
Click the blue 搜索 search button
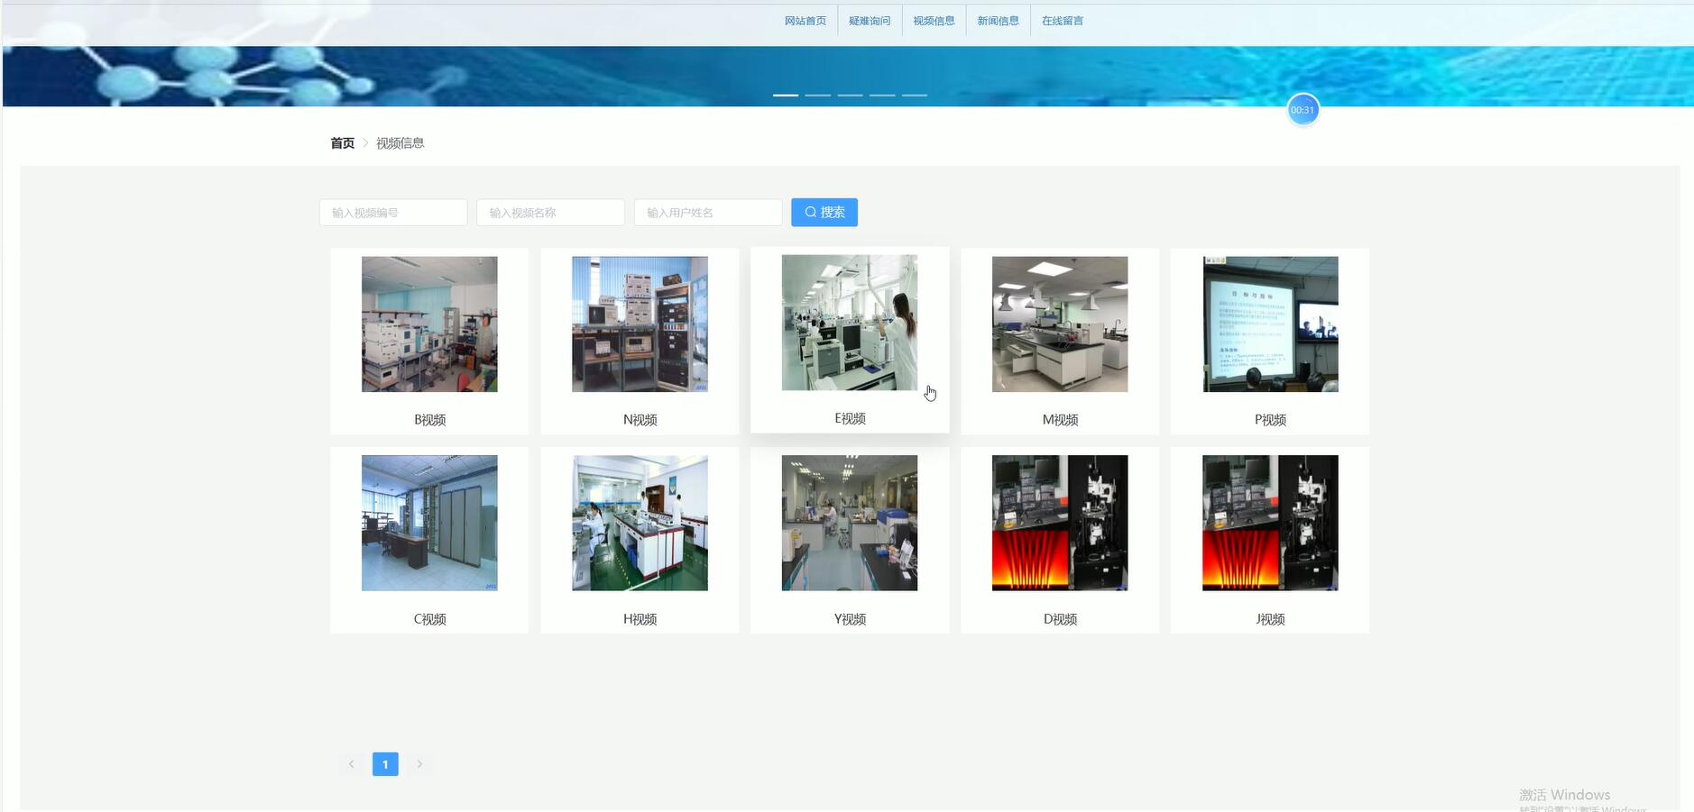click(x=824, y=213)
